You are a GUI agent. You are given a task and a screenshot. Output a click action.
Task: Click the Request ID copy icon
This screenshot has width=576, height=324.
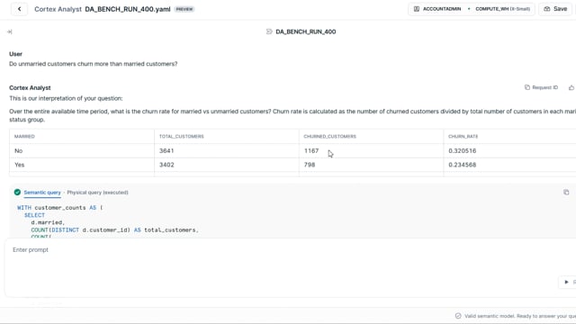coord(527,87)
